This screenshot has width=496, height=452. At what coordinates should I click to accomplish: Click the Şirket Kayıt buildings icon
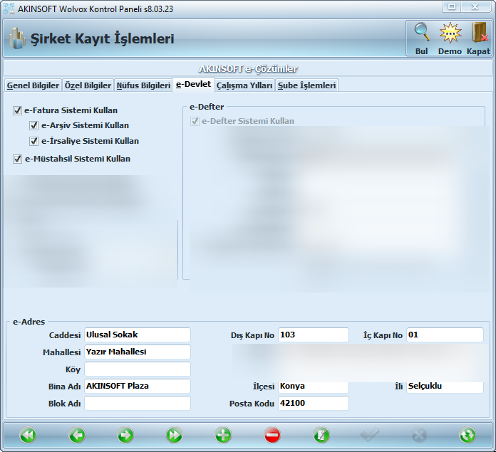click(x=17, y=38)
